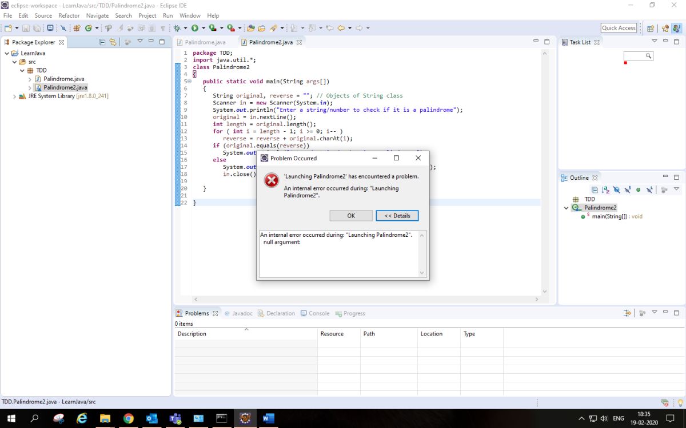686x428 pixels.
Task: Click the Task List find field
Action: tap(638, 56)
